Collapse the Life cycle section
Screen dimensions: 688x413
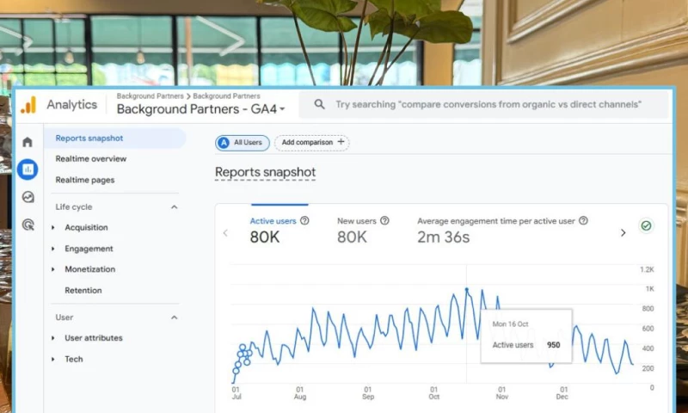174,207
